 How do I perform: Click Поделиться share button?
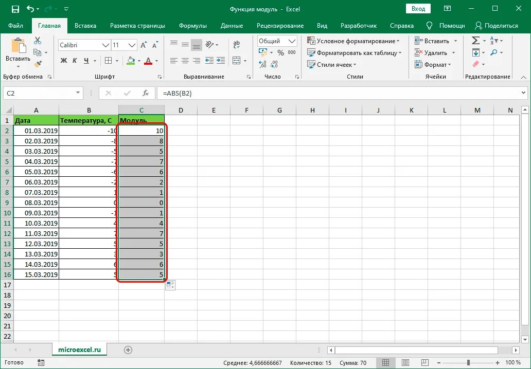[x=497, y=26]
